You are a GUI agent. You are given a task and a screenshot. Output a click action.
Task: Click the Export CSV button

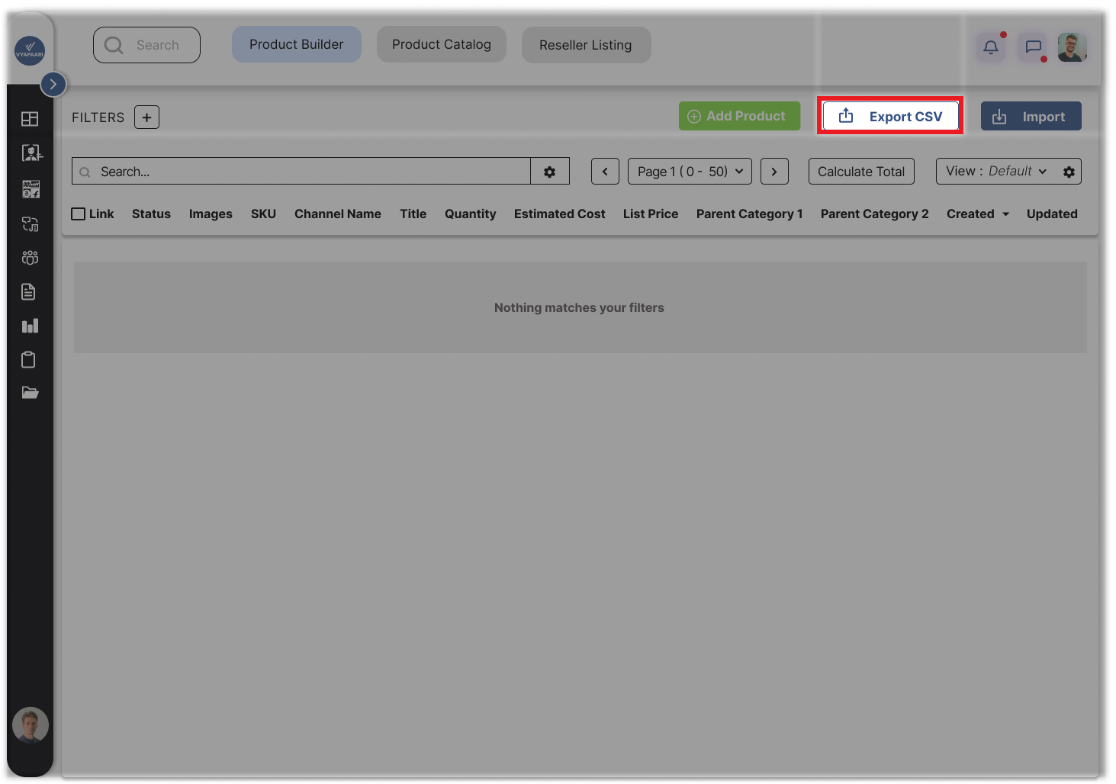[889, 117]
